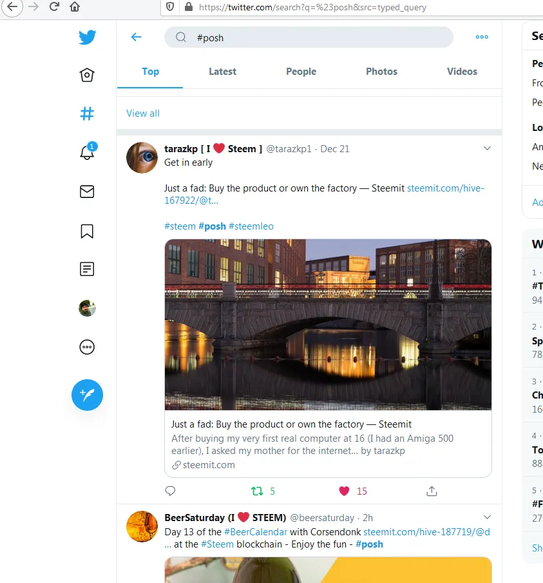Switch to the Photos tab
This screenshot has height=583, width=543.
point(381,72)
